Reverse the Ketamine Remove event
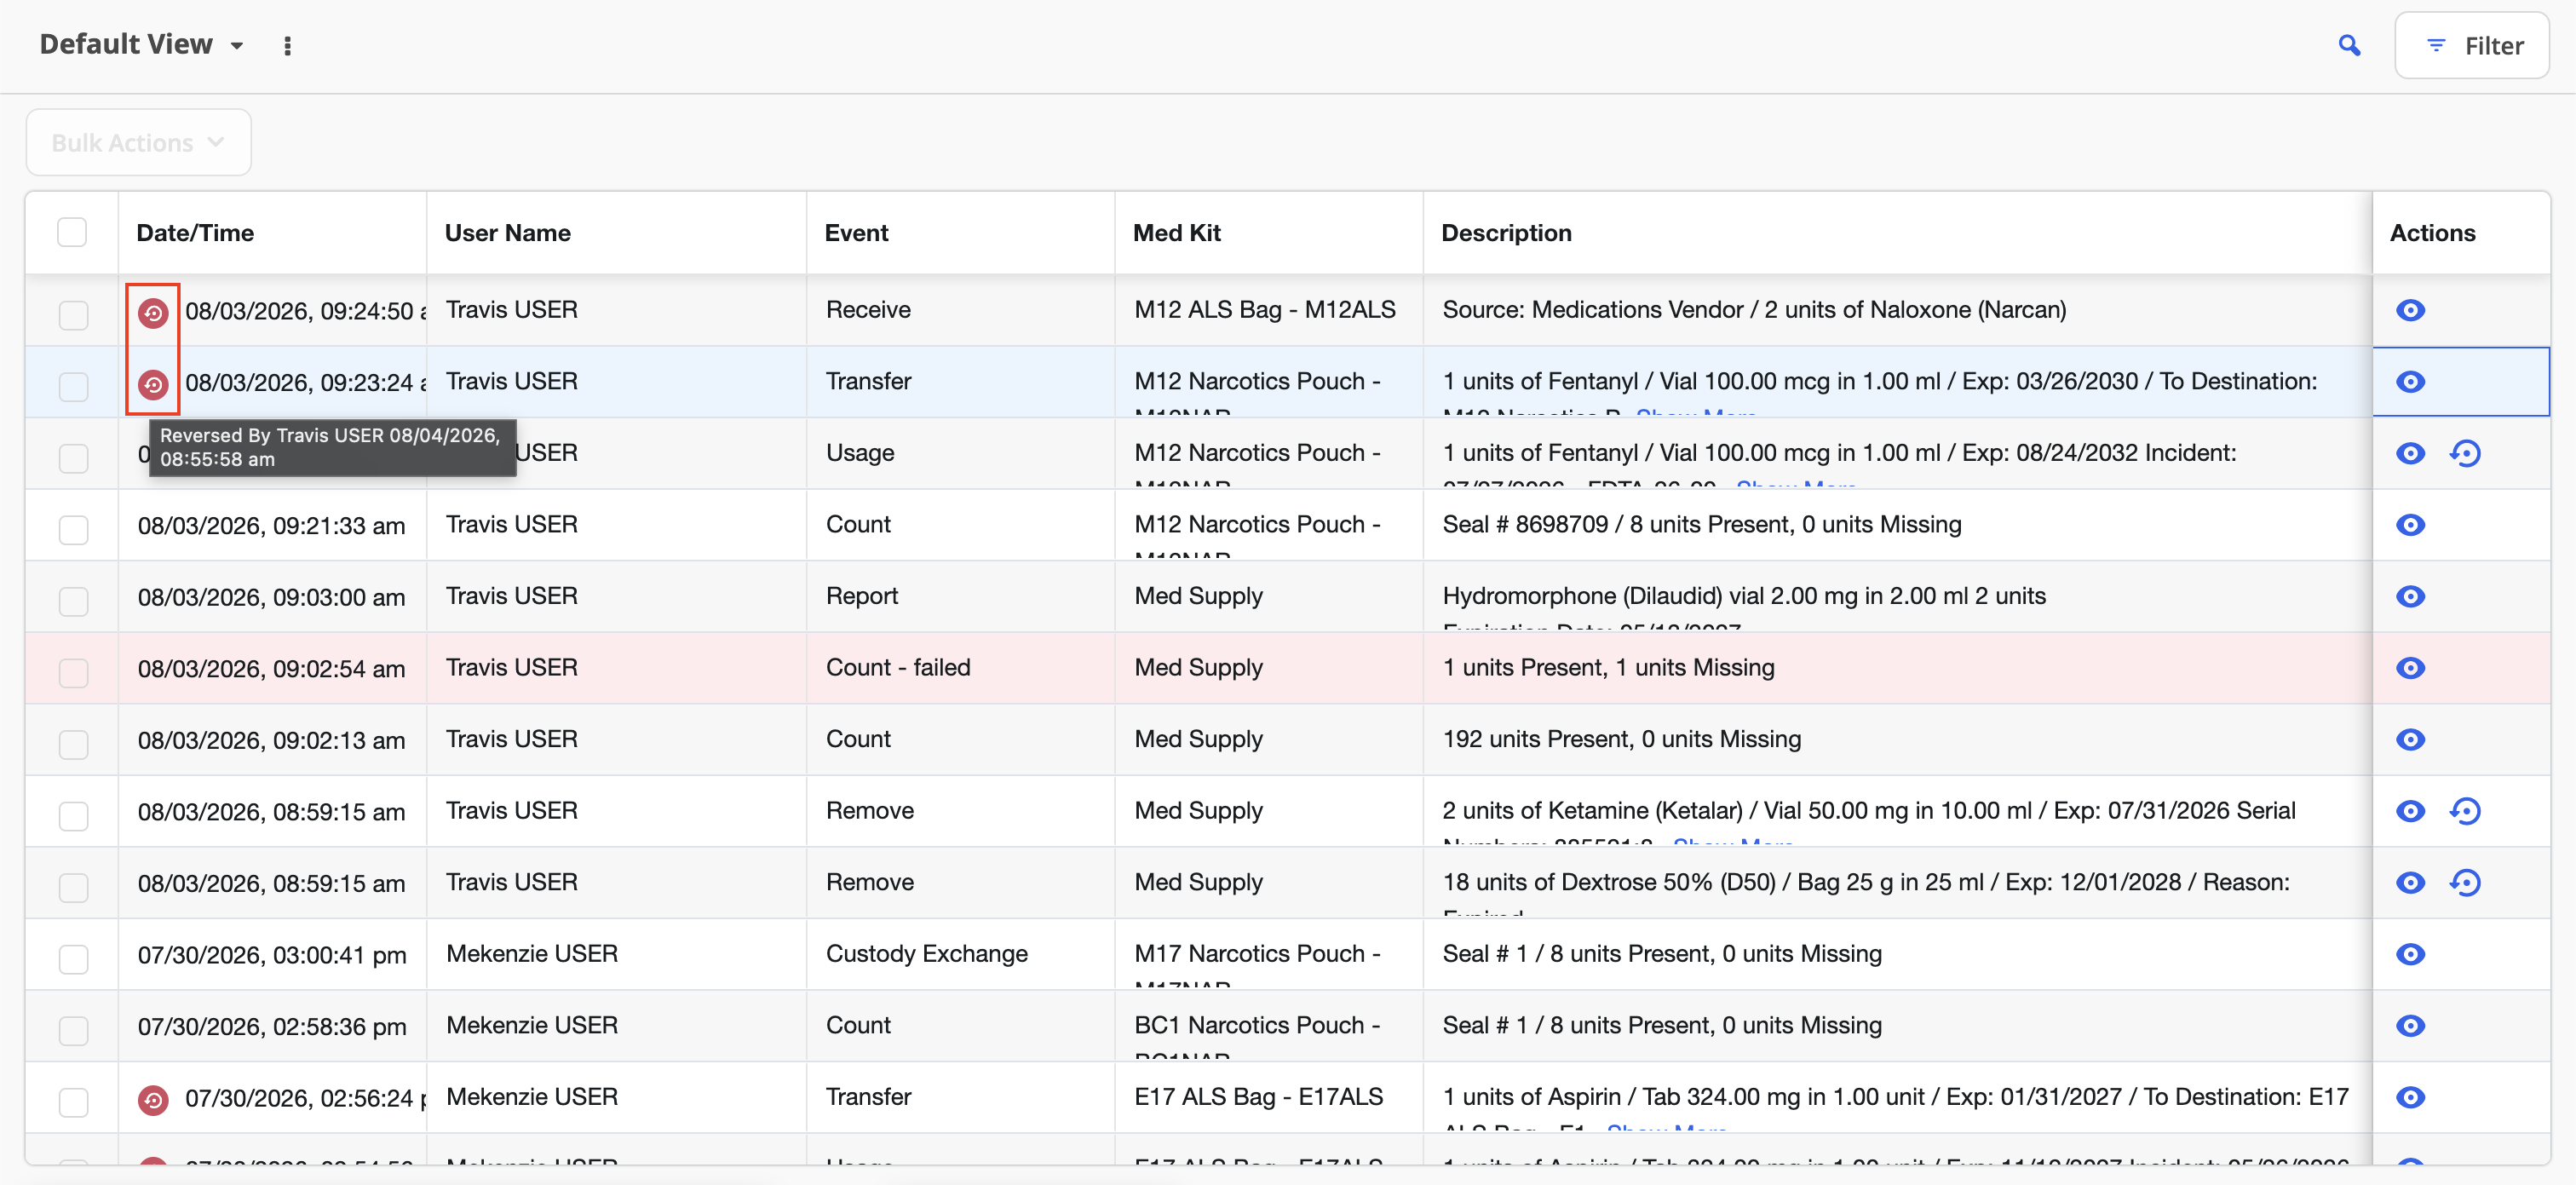2576x1185 pixels. pyautogui.click(x=2465, y=810)
